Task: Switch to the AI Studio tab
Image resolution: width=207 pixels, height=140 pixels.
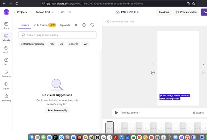Action: 45,25
